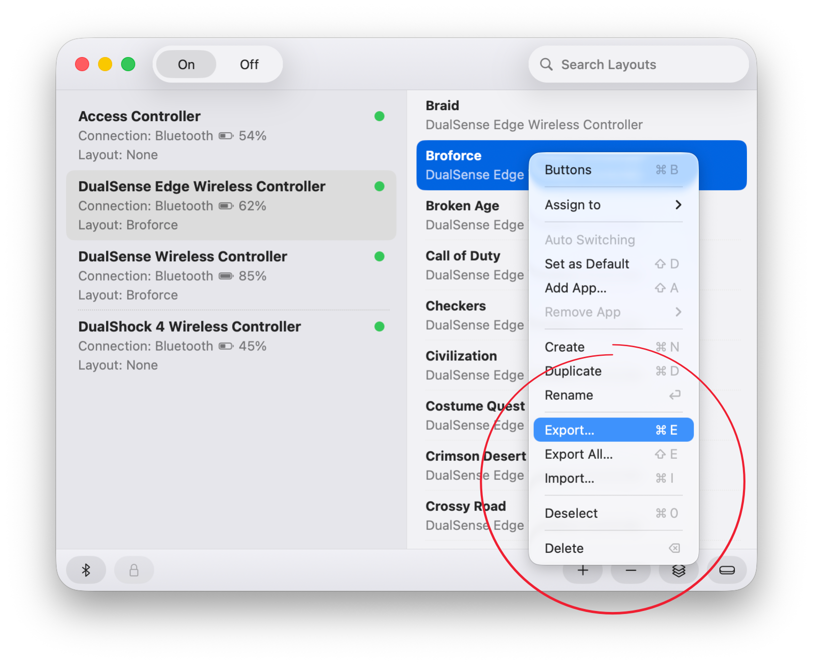This screenshot has width=813, height=665.
Task: Select Access Controller in device list
Action: coord(231,135)
